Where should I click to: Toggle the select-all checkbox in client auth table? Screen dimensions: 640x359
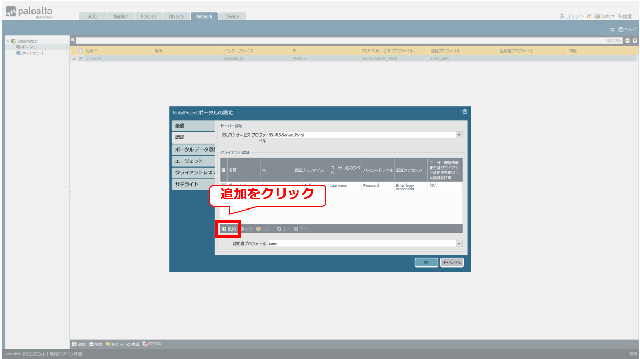(x=224, y=170)
